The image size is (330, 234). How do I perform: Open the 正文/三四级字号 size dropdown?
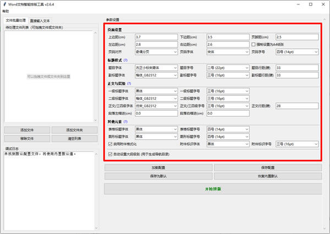pos(226,106)
